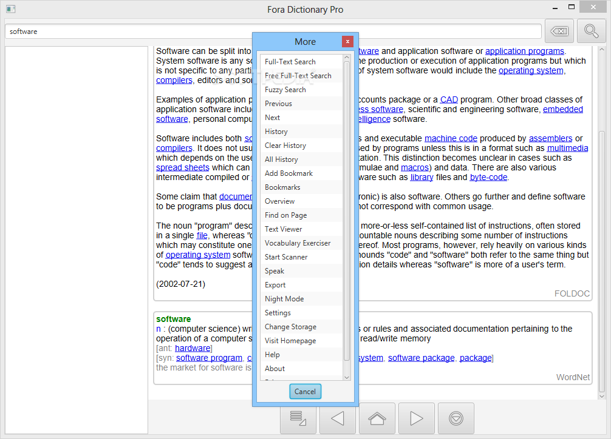Click the search input field containing software
611x439 pixels.
pyautogui.click(x=273, y=31)
